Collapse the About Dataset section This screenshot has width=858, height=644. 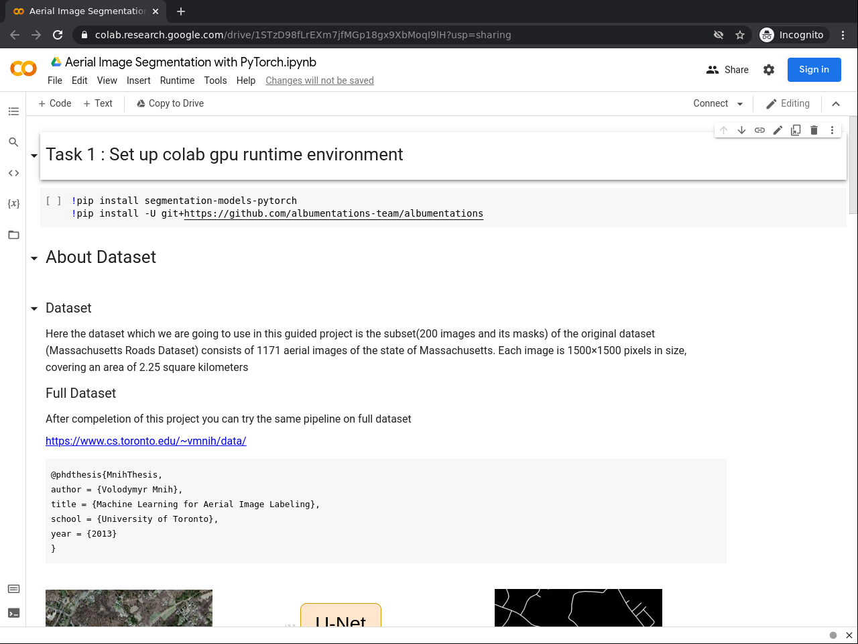point(34,258)
